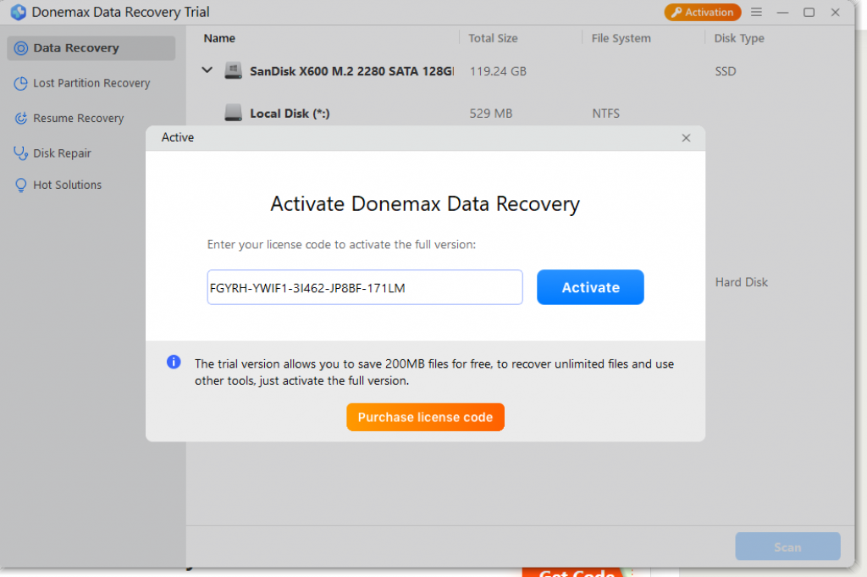Click the Data Recovery target icon
The width and height of the screenshot is (867, 577).
pos(21,48)
